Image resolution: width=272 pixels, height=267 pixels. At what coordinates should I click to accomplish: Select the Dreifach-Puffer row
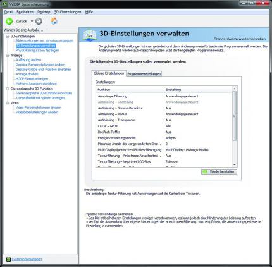164,132
